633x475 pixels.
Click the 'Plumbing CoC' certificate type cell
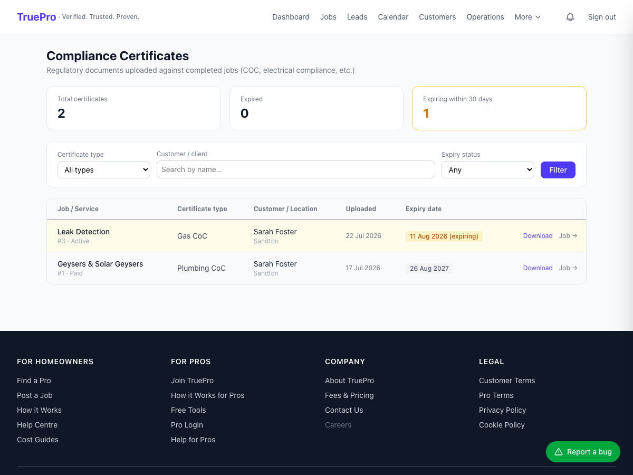click(x=202, y=268)
